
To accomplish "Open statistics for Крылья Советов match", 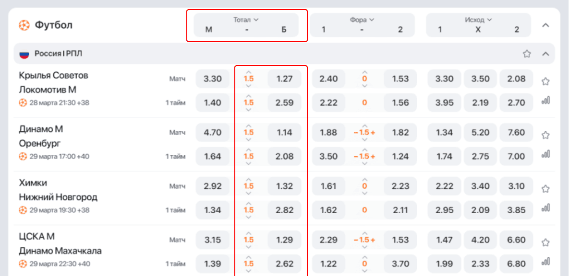I will [545, 101].
